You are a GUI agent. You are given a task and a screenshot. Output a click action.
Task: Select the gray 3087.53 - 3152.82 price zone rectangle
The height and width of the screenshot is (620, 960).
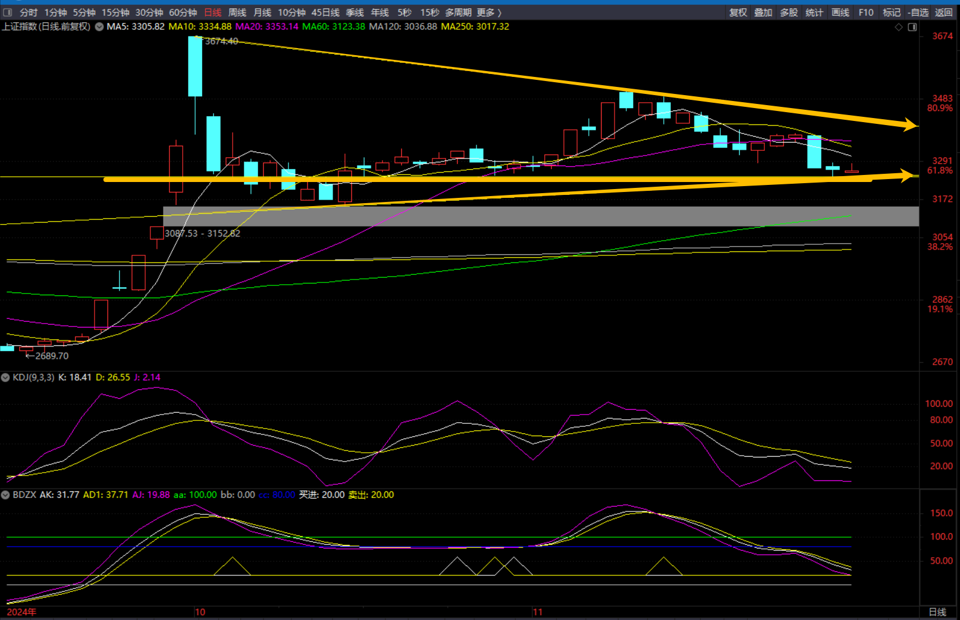click(x=541, y=216)
